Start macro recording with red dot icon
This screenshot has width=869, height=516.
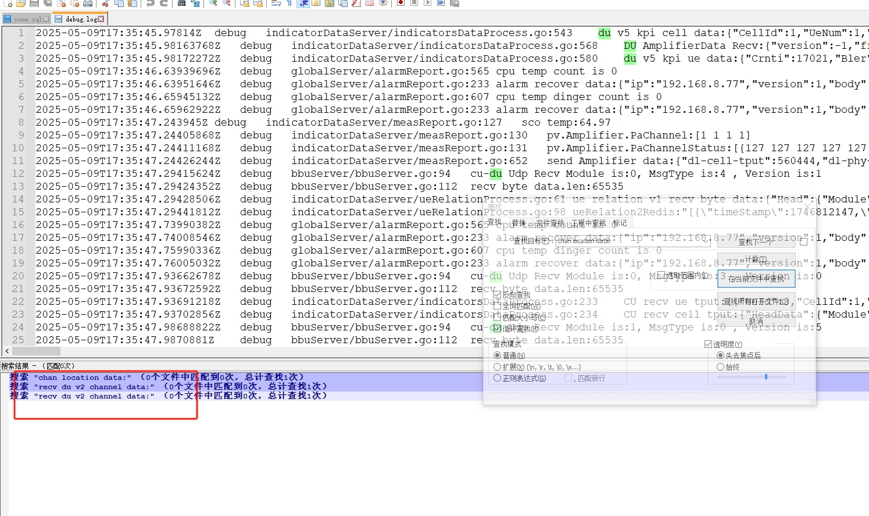pyautogui.click(x=400, y=3)
